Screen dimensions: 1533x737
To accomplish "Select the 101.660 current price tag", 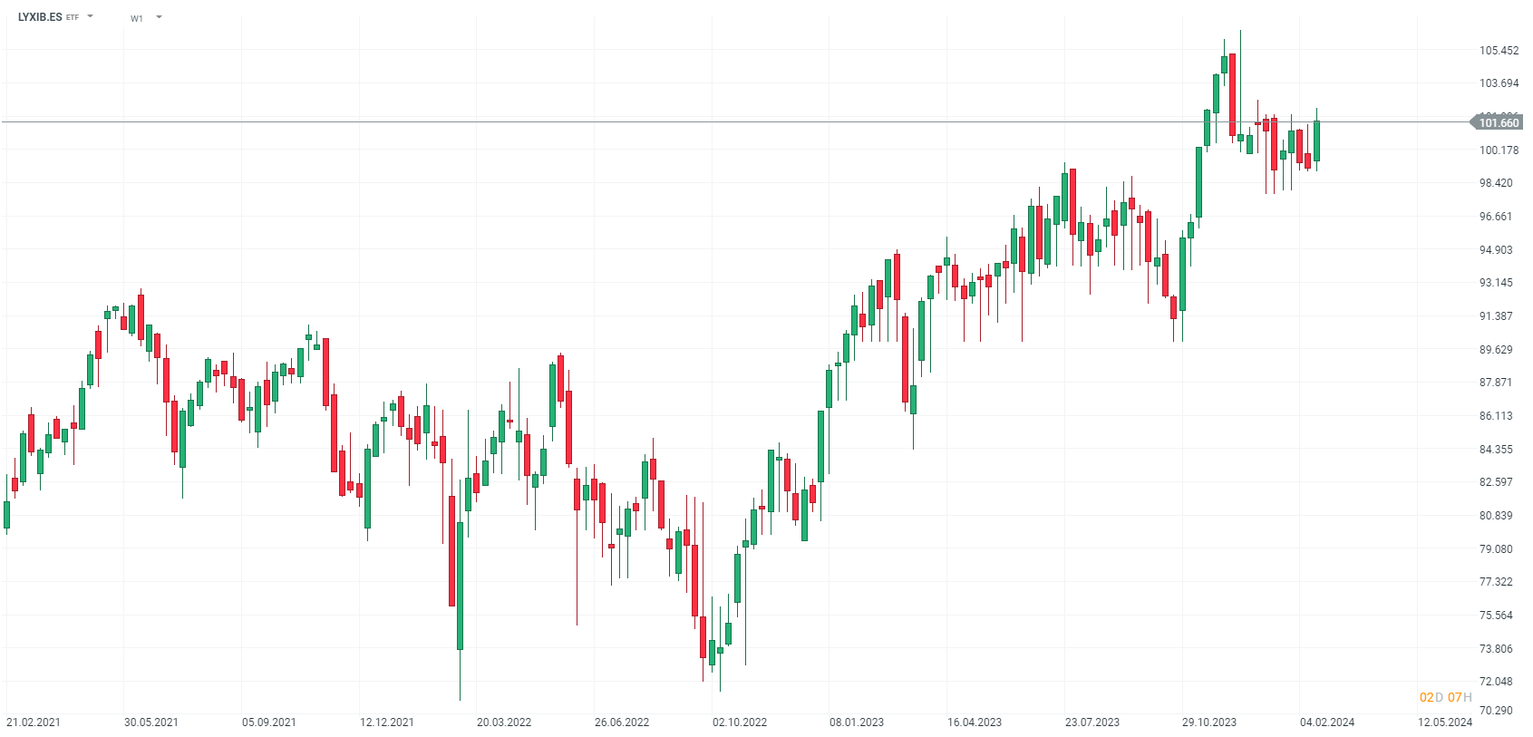I will pyautogui.click(x=1498, y=123).
